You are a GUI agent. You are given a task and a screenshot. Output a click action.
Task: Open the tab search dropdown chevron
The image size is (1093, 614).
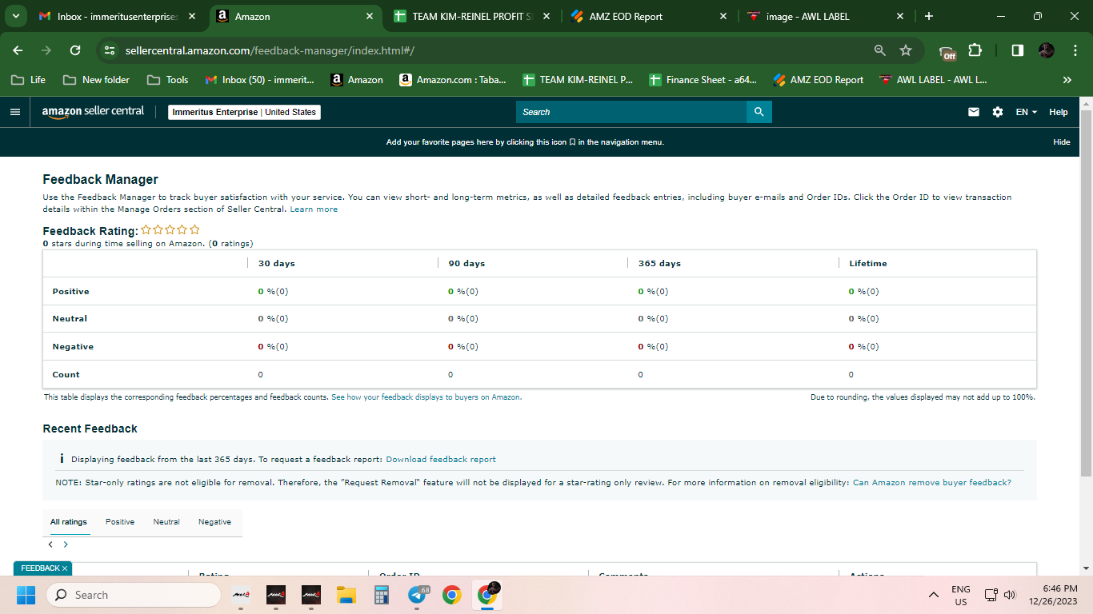(x=15, y=16)
